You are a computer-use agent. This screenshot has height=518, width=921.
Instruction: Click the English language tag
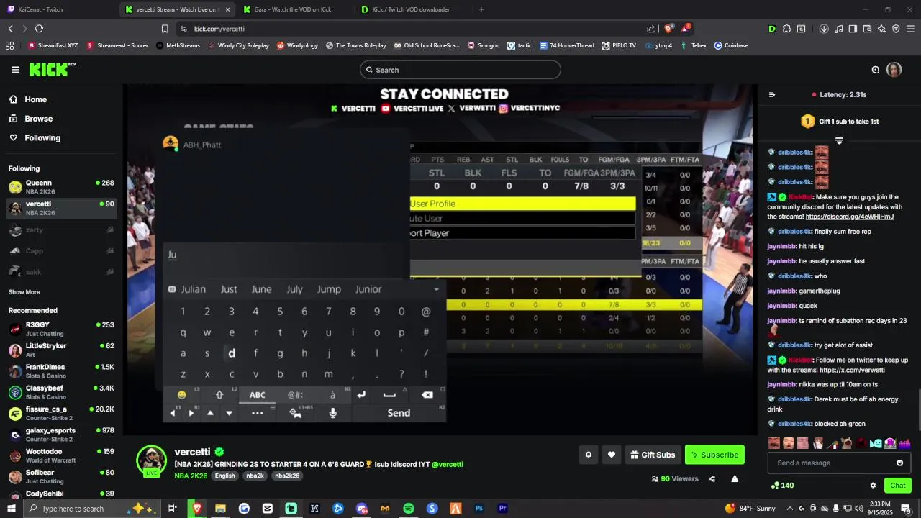point(224,476)
